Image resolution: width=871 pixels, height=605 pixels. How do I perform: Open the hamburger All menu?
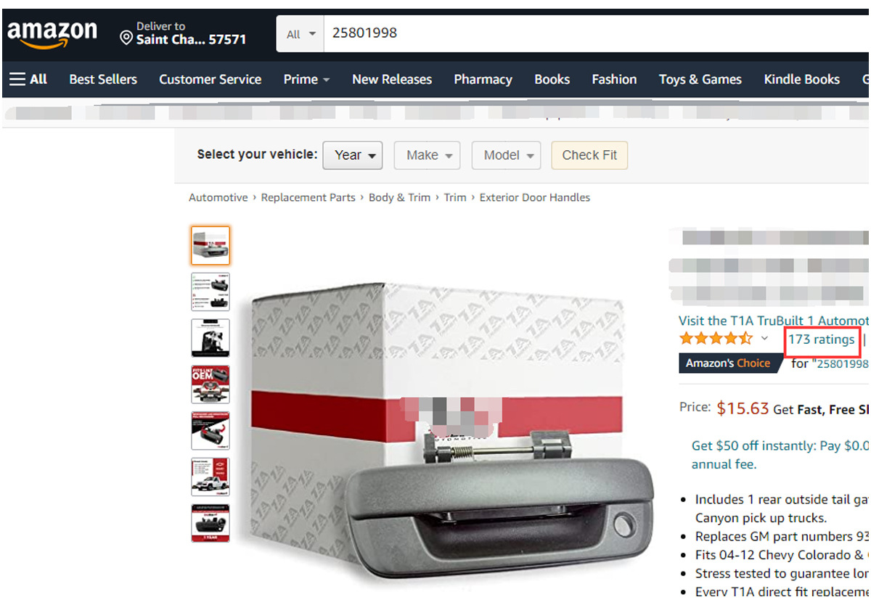point(28,79)
